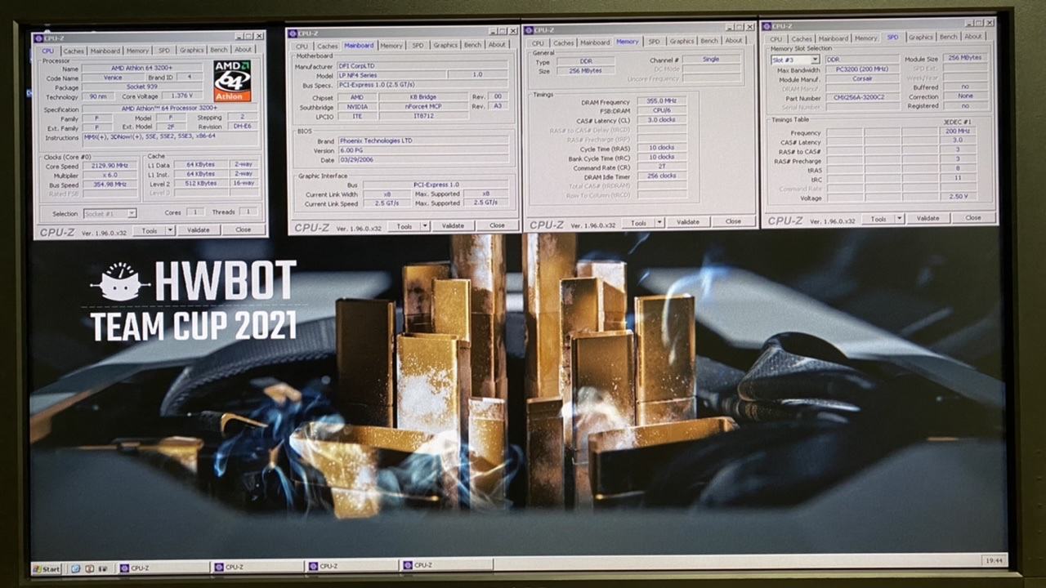This screenshot has width=1046, height=588.
Task: Click the BIOS Brand Phoenix Technologies LTD
Action: (x=422, y=140)
